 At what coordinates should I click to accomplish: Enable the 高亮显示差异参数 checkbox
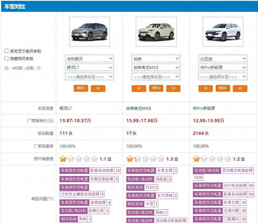click(x=6, y=51)
